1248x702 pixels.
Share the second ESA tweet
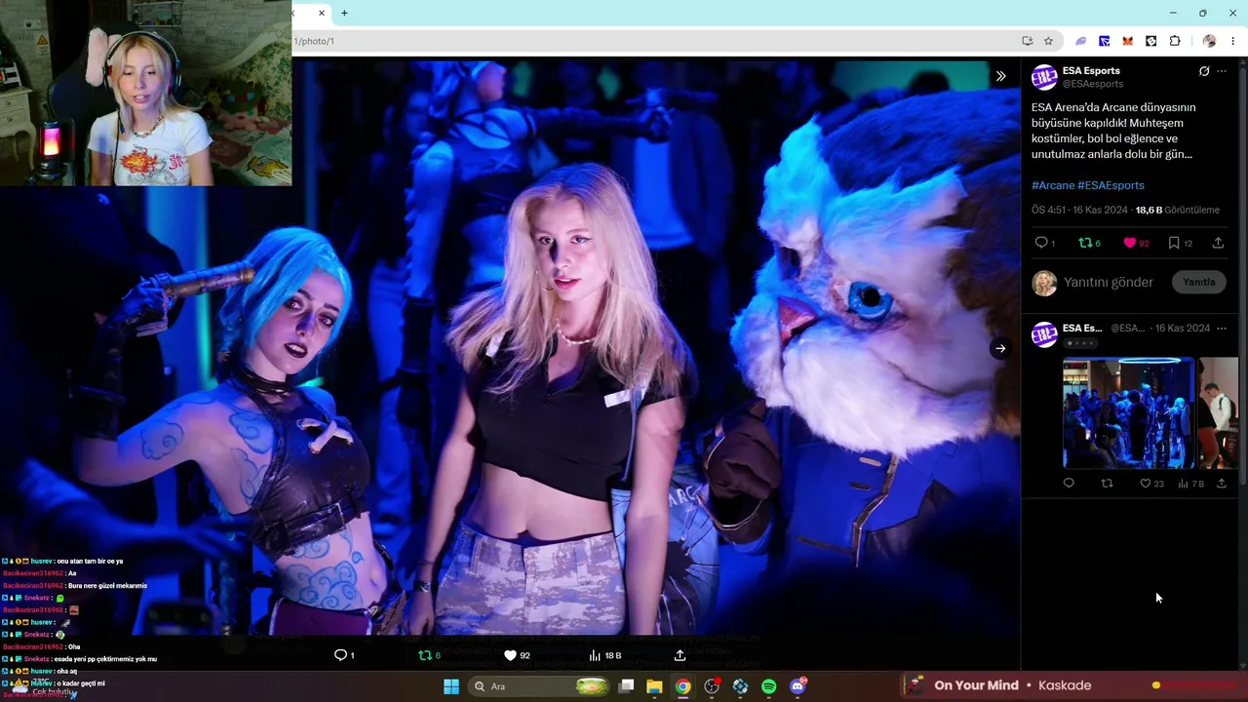[1221, 483]
